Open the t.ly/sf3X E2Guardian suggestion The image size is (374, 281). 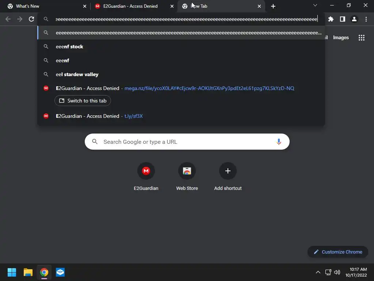(x=181, y=116)
